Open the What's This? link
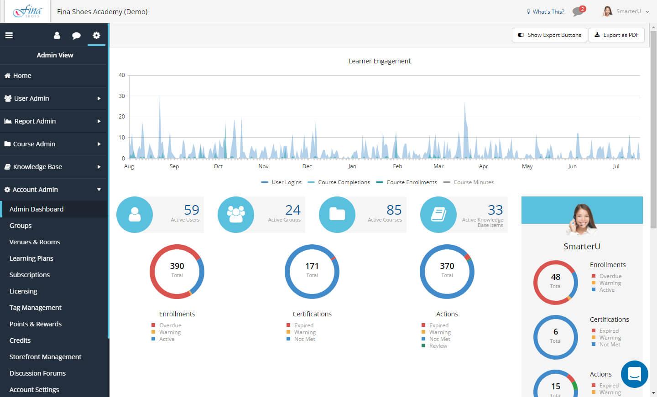The height and width of the screenshot is (397, 657). (x=545, y=11)
